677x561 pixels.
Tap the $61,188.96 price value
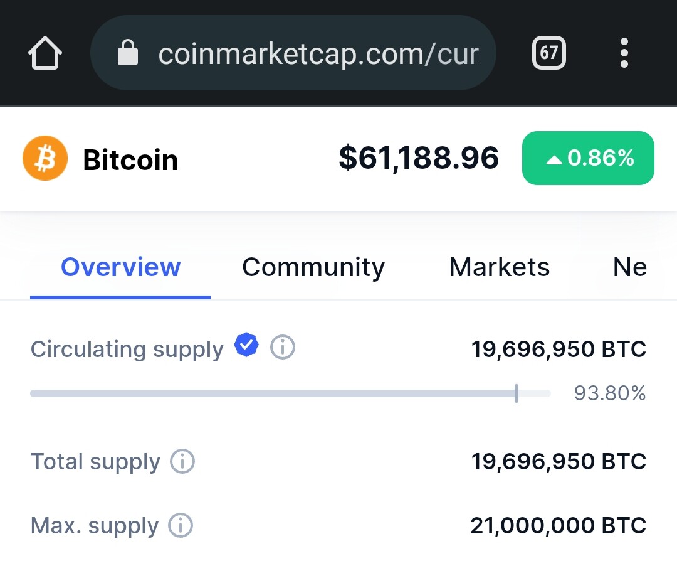419,158
